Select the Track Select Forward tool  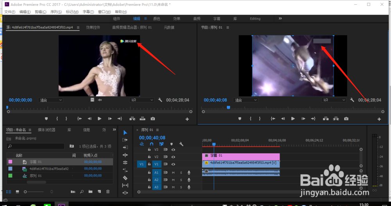tap(125, 140)
